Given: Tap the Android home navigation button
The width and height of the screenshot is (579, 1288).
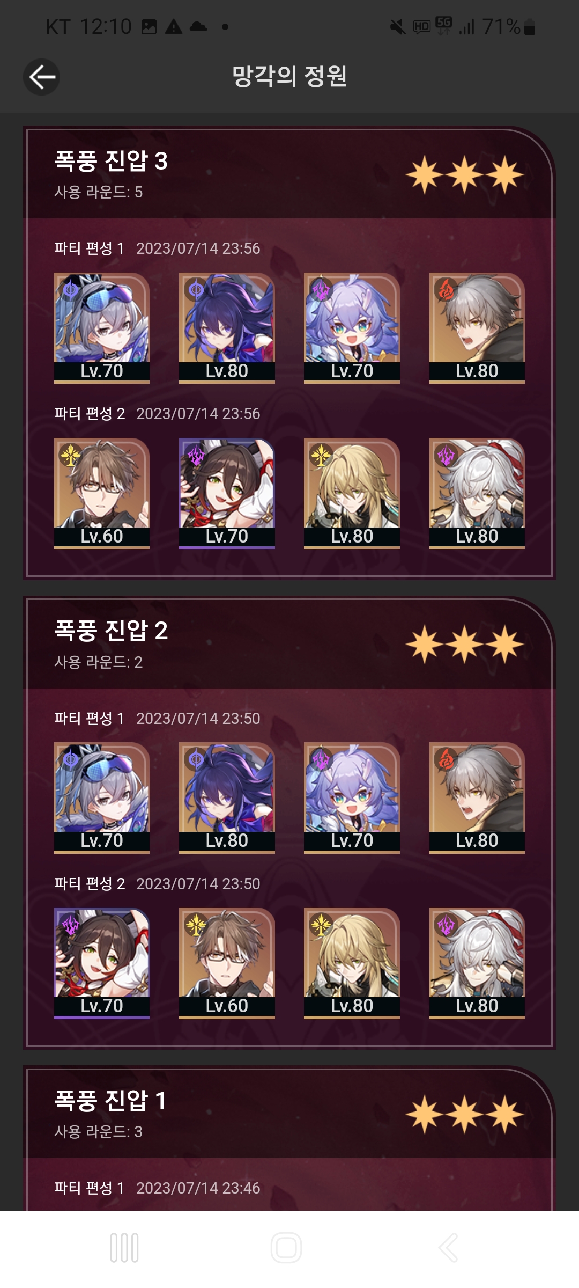Looking at the screenshot, I should [286, 1247].
